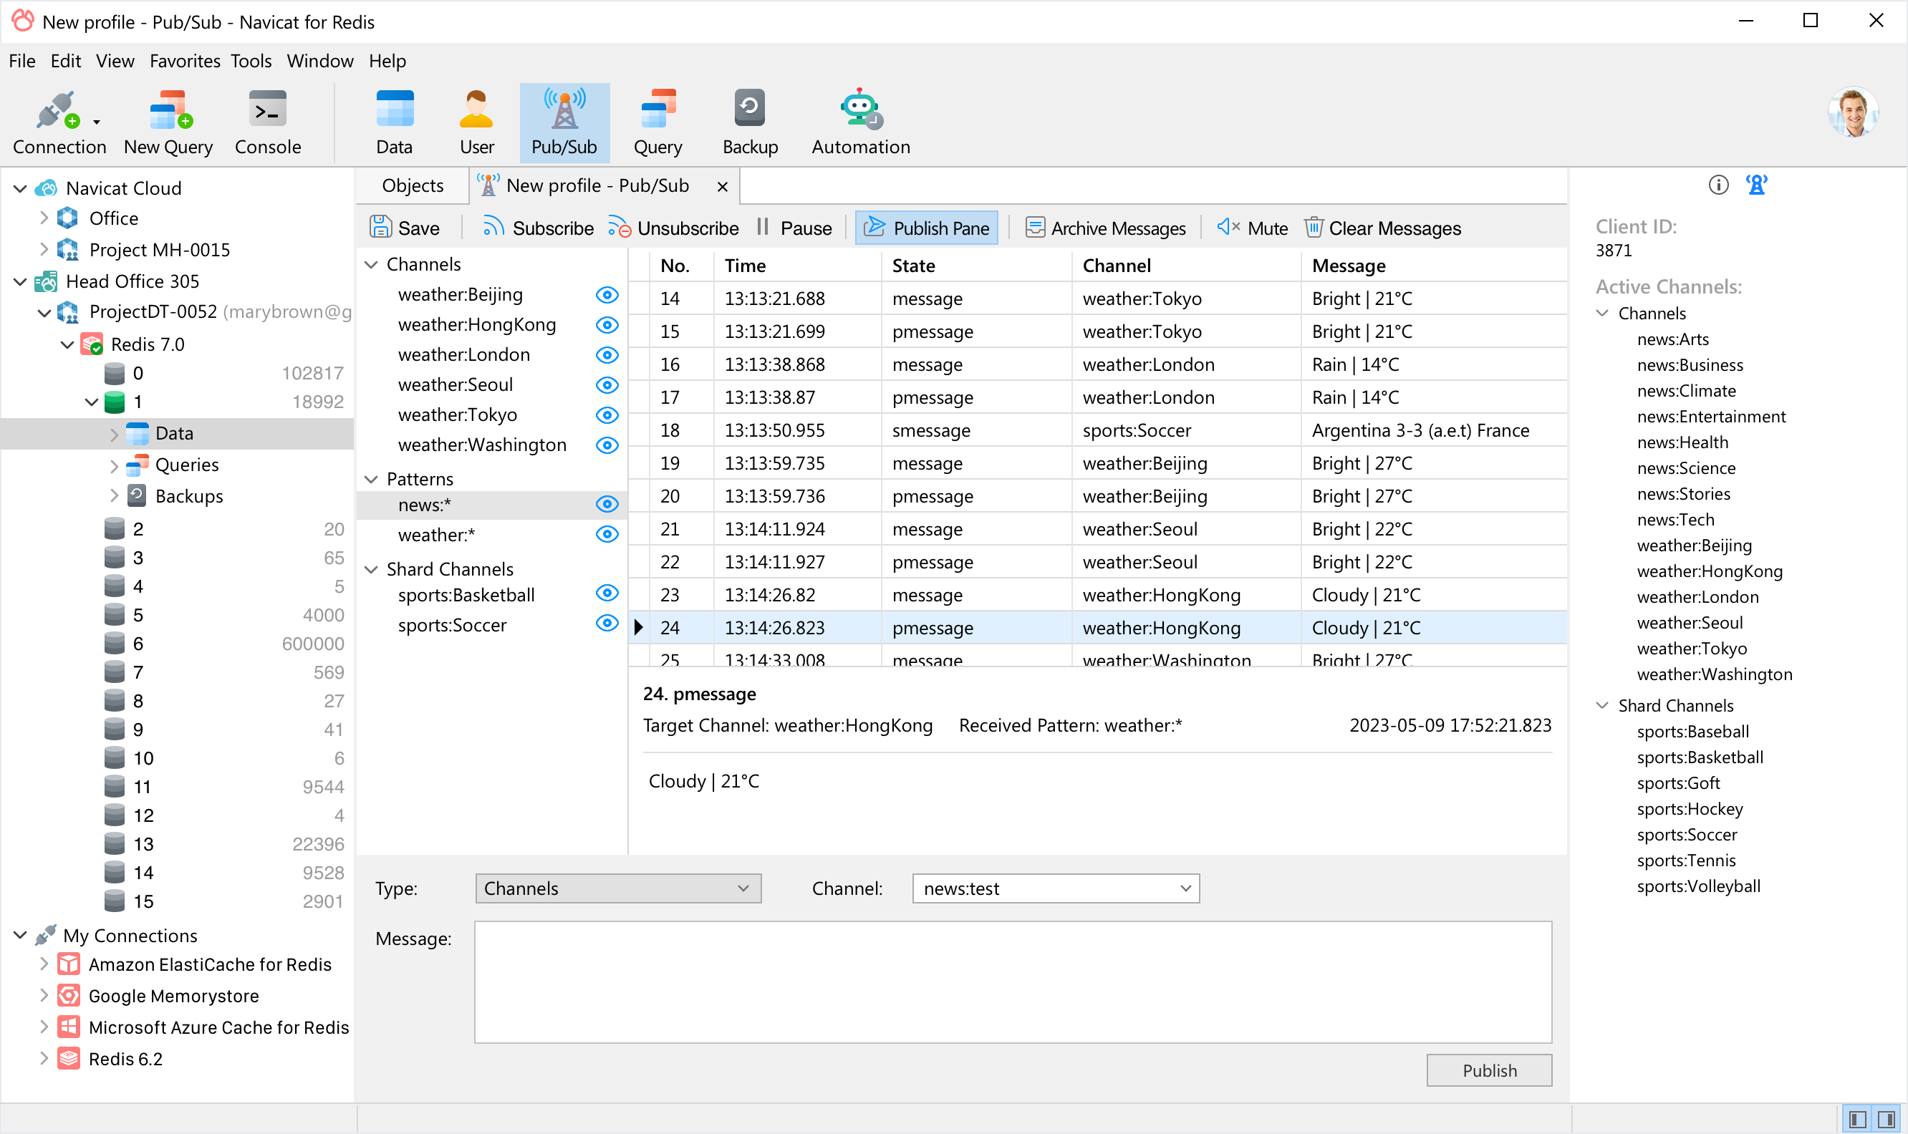Click the user avatar picture
Image resolution: width=1908 pixels, height=1134 pixels.
tap(1853, 112)
